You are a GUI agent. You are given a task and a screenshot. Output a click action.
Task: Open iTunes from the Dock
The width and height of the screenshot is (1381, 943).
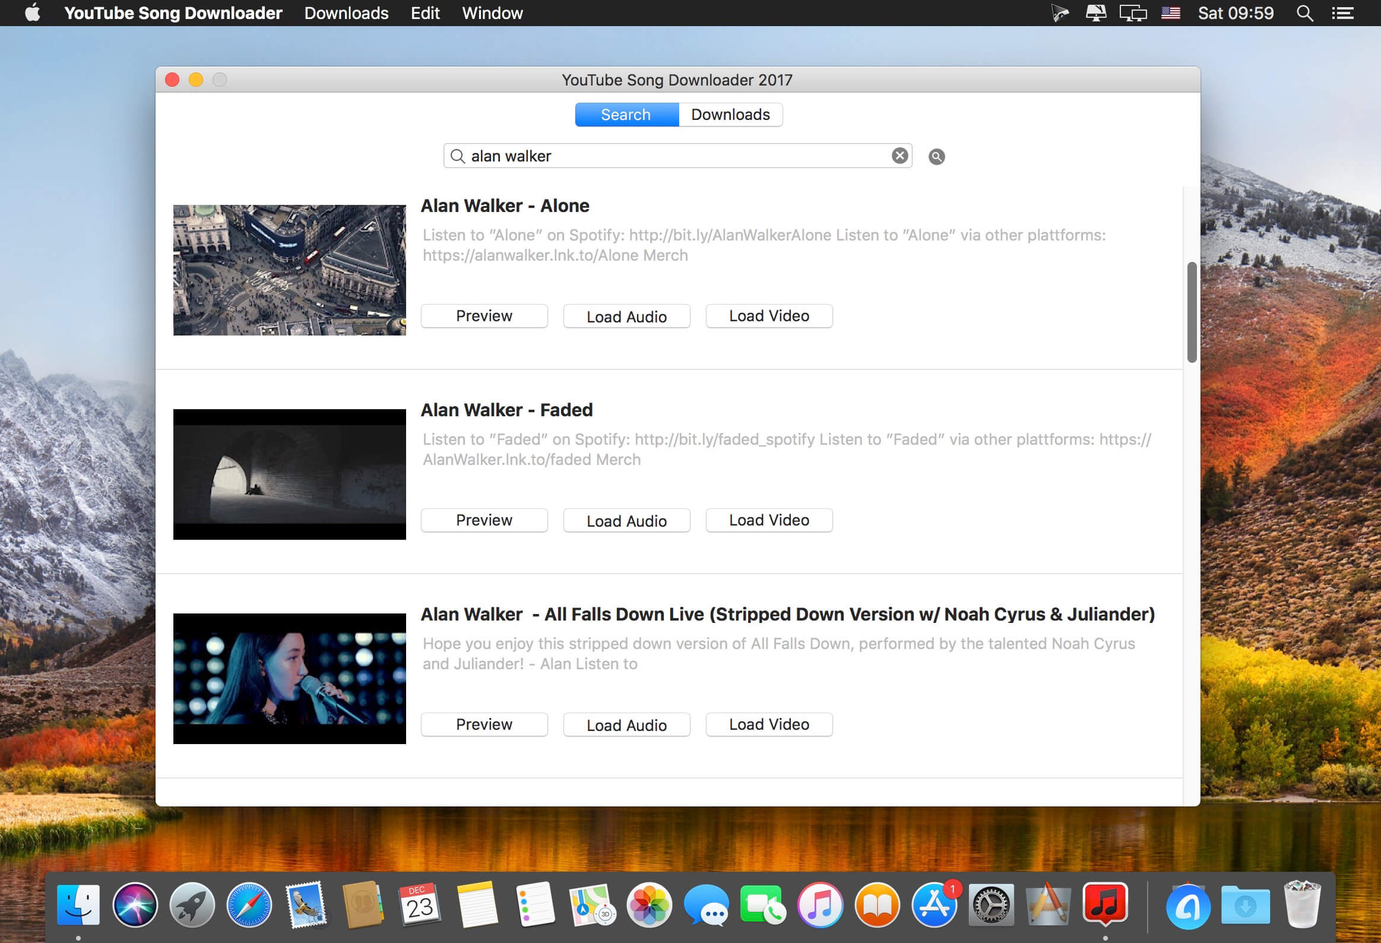(820, 905)
